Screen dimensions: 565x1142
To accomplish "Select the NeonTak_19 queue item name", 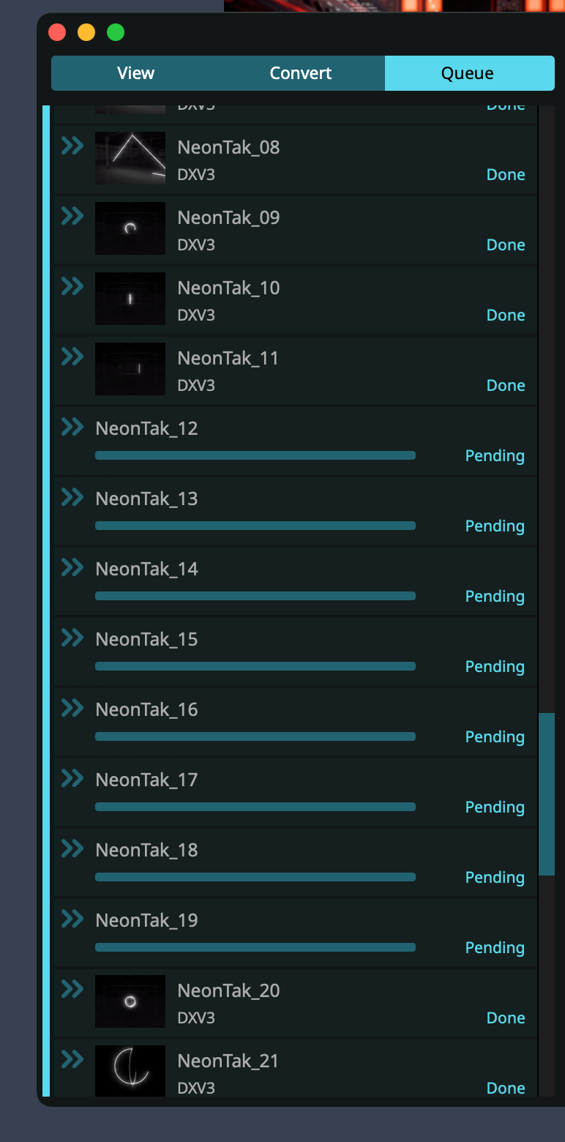I will (x=147, y=920).
